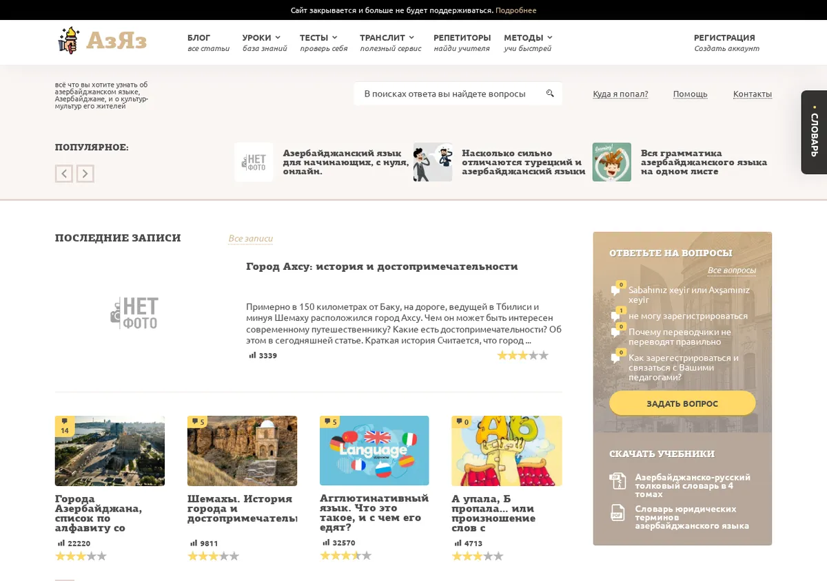Click comment count badge on Шемахы thumbnail
Viewport: 827px width, 581px height.
tap(198, 422)
